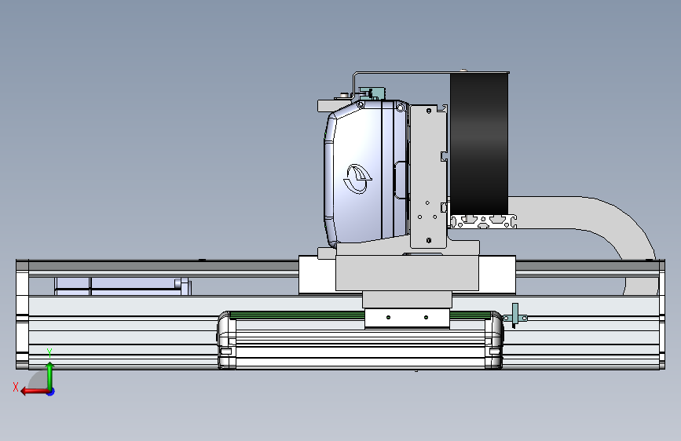Click the red X axis arrow of triad

point(35,392)
